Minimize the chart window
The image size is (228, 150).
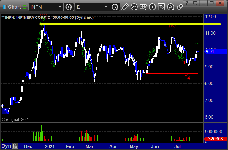tap(203, 3)
